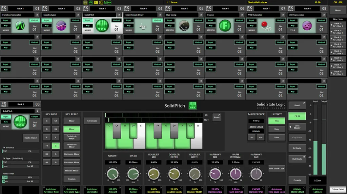
Task: Click the yellow save disk icon in top bar
Action: tap(85, 2)
